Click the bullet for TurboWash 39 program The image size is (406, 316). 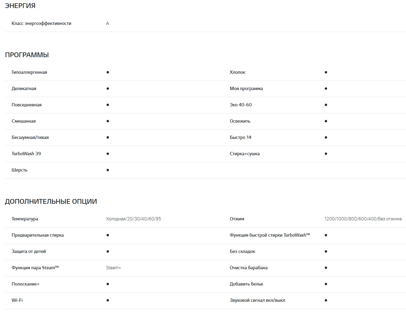pyautogui.click(x=108, y=154)
